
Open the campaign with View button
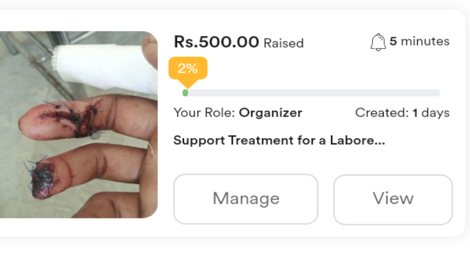pyautogui.click(x=393, y=199)
